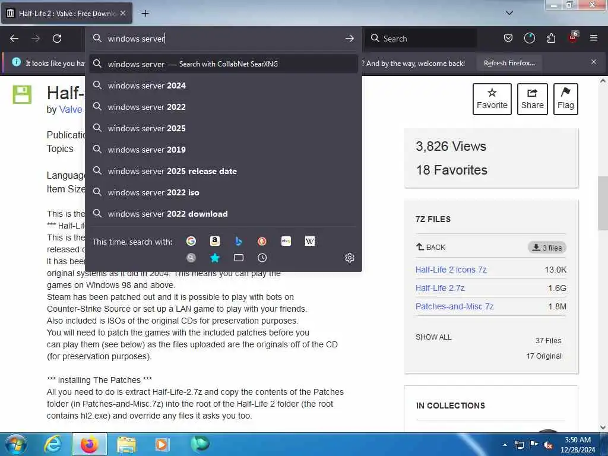This screenshot has height=456, width=608.
Task: Click the Firefox Search box
Action: [422, 39]
